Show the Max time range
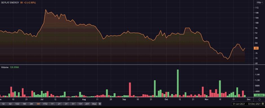265x108 pixels. (94, 104)
